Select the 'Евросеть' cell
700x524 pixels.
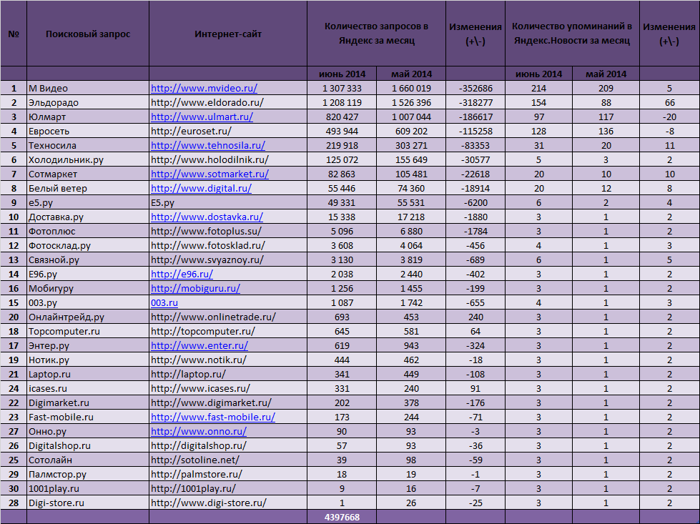coord(50,132)
